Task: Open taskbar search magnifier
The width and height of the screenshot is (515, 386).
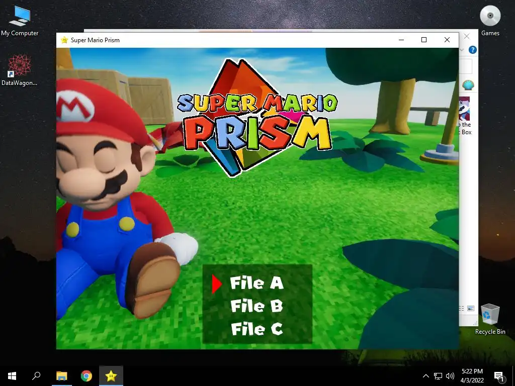Action: point(36,376)
